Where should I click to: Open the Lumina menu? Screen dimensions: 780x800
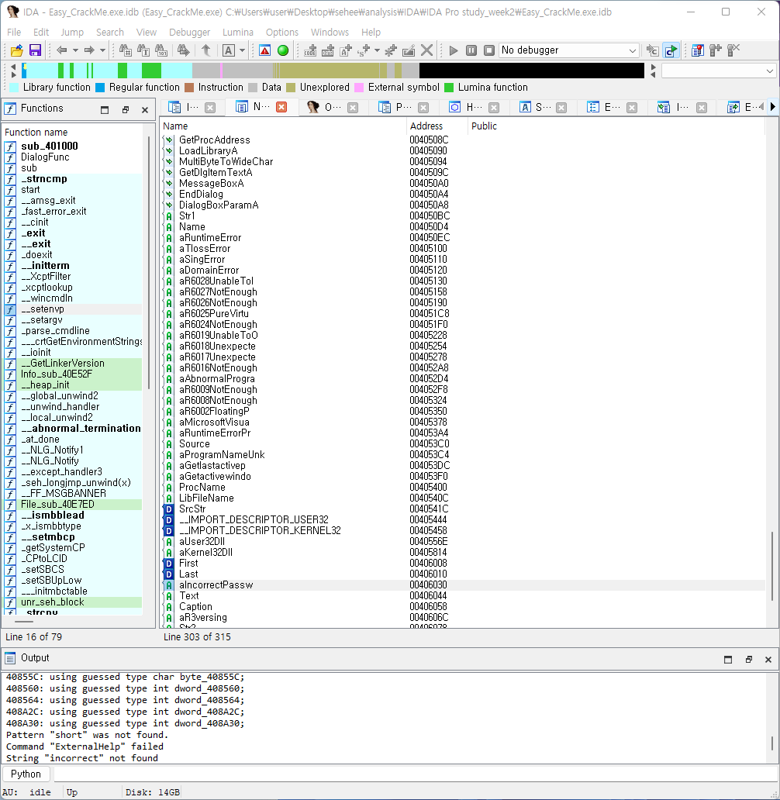(x=238, y=32)
